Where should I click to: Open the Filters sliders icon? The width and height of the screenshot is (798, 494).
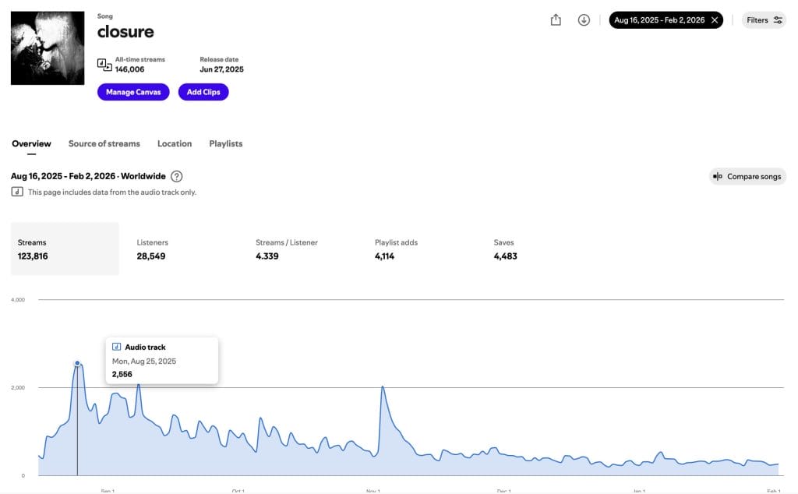coord(778,20)
